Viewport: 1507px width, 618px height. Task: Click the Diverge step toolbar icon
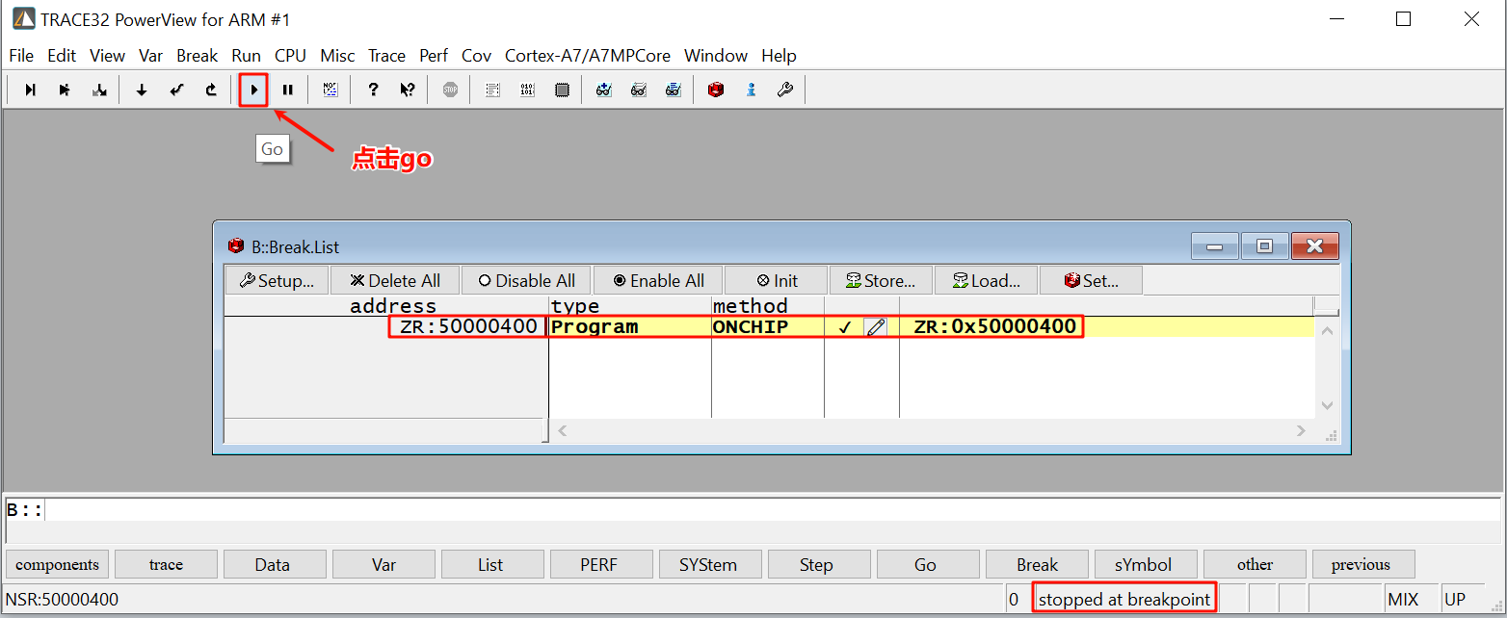(x=98, y=90)
